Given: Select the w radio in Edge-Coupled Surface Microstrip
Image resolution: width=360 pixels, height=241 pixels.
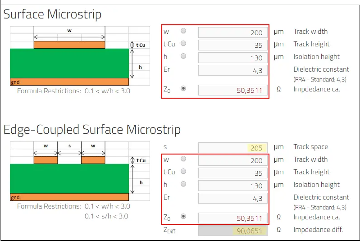Looking at the screenshot, I should coord(183,159).
